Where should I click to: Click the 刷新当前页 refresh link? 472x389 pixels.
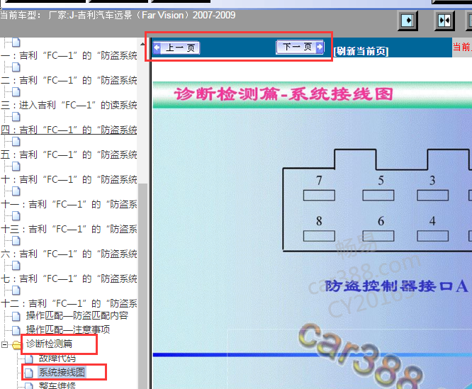click(x=361, y=51)
